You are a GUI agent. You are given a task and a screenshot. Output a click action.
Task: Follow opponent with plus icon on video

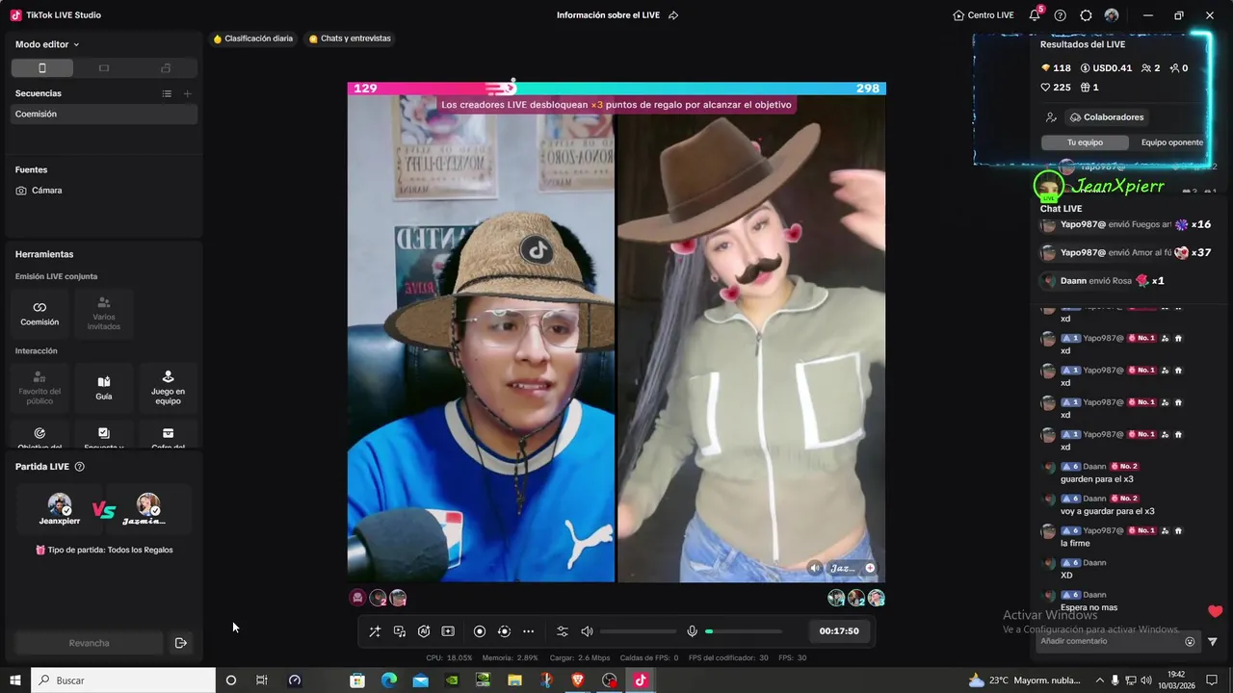point(870,568)
